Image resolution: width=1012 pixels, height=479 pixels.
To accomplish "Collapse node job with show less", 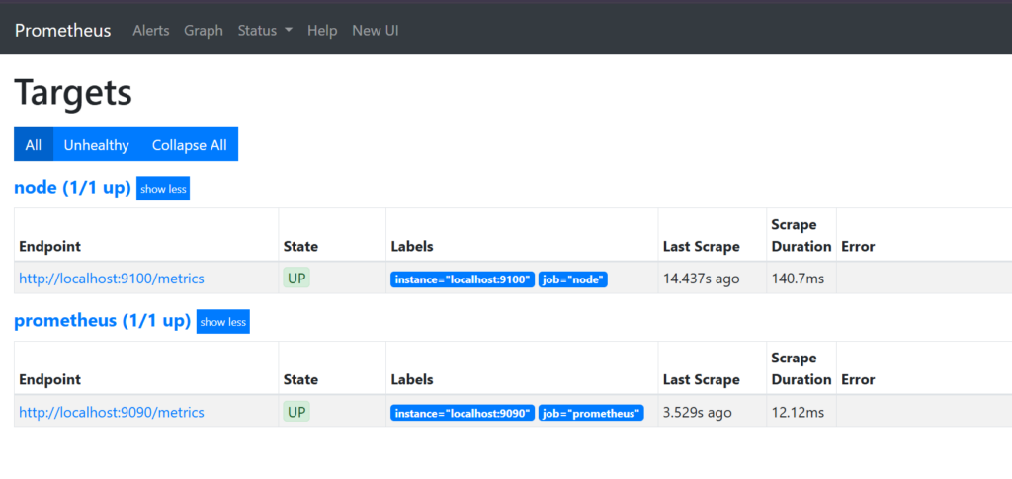I will coord(163,189).
